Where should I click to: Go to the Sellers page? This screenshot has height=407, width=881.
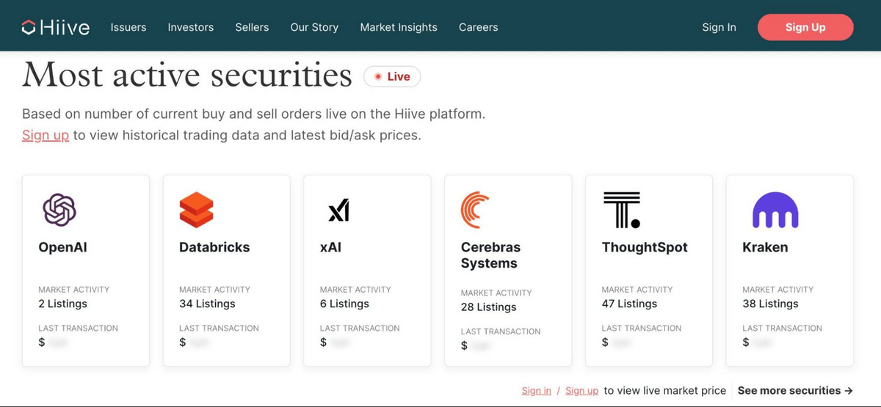(252, 27)
